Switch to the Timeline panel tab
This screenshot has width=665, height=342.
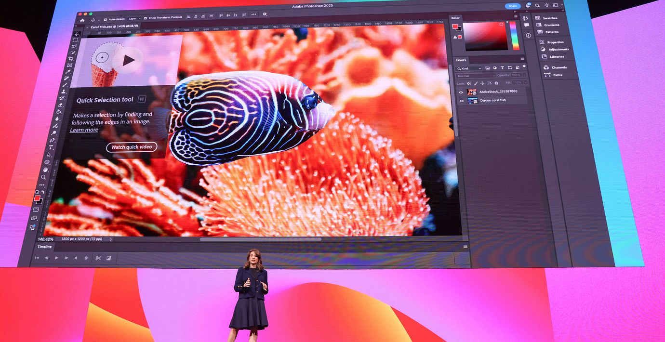[44, 247]
